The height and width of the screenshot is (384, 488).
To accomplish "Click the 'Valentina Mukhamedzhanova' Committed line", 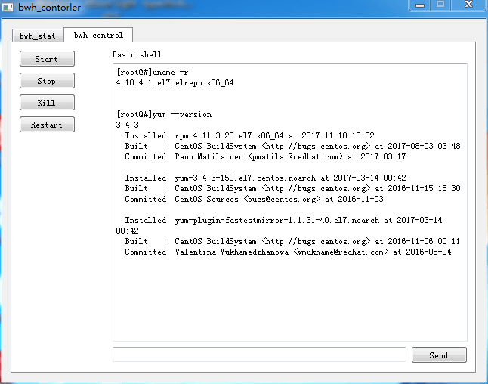I will tap(288, 252).
